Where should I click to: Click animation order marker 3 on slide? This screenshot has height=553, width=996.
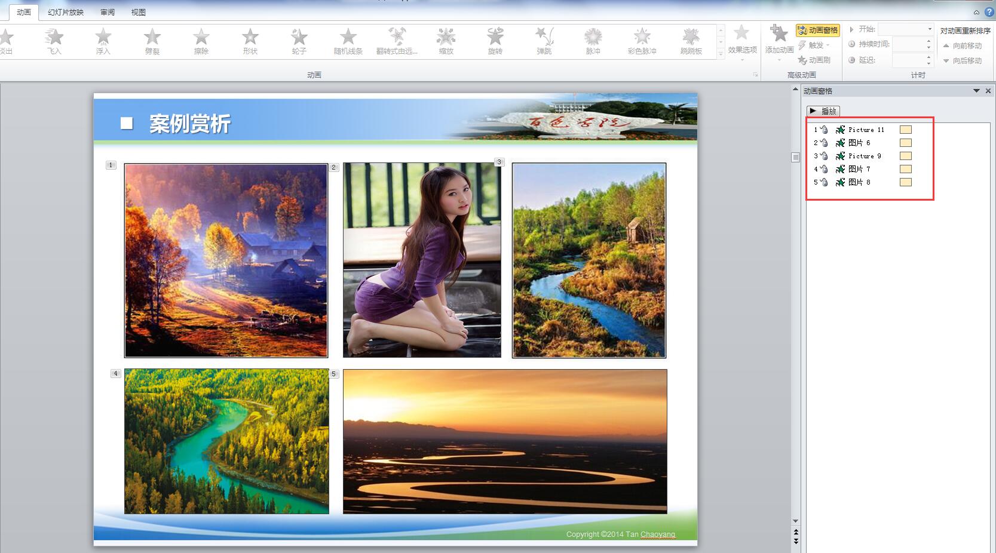click(x=499, y=162)
